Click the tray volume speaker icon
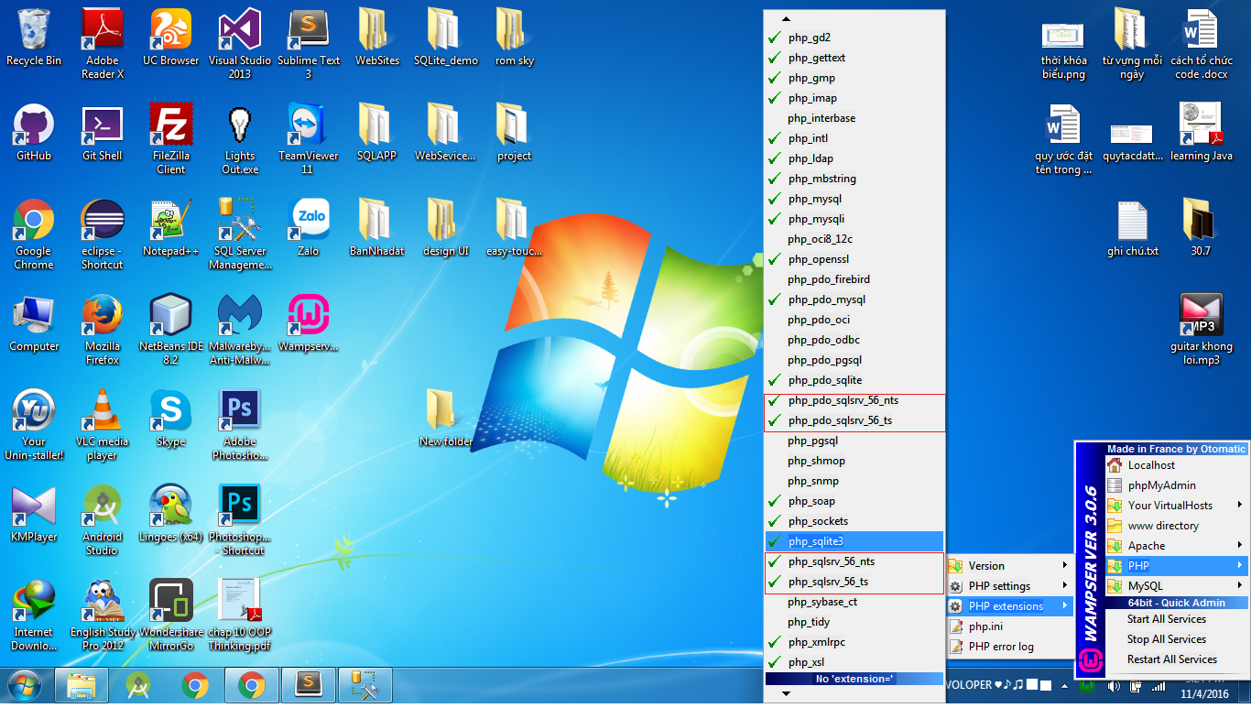This screenshot has height=708, width=1251. (x=1114, y=686)
